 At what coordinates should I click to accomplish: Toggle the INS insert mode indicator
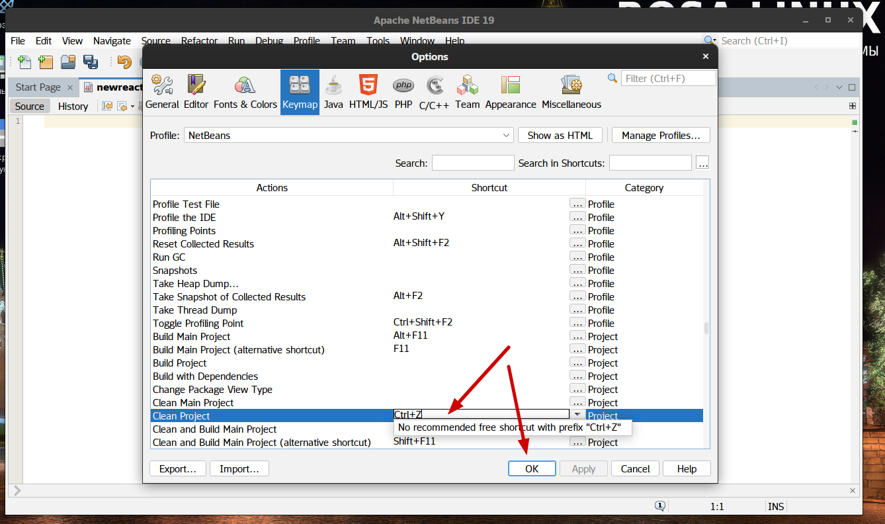tap(776, 506)
